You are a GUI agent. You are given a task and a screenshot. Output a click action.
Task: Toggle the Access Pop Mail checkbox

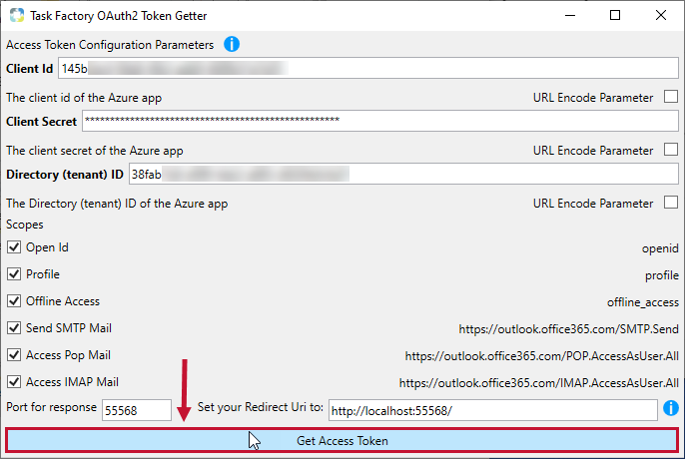pos(14,355)
